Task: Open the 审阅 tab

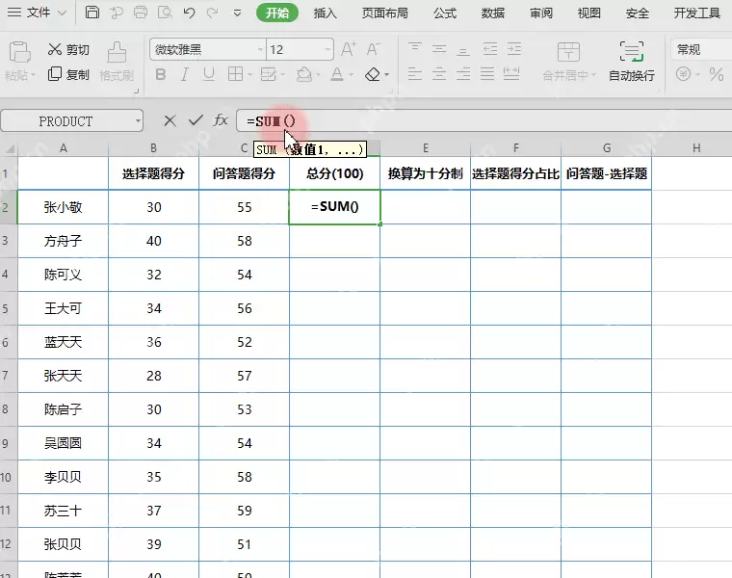Action: [541, 13]
